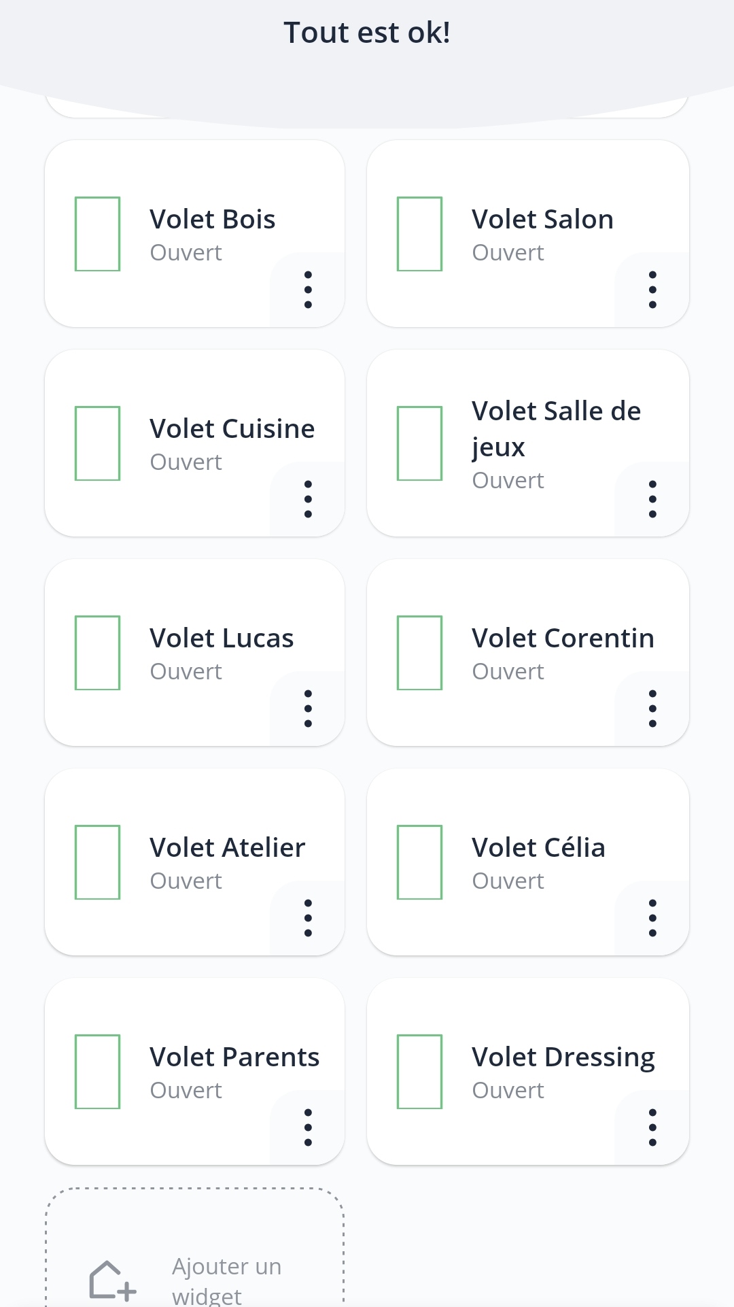Tap the Volet Cuisine shutter icon

tap(97, 443)
